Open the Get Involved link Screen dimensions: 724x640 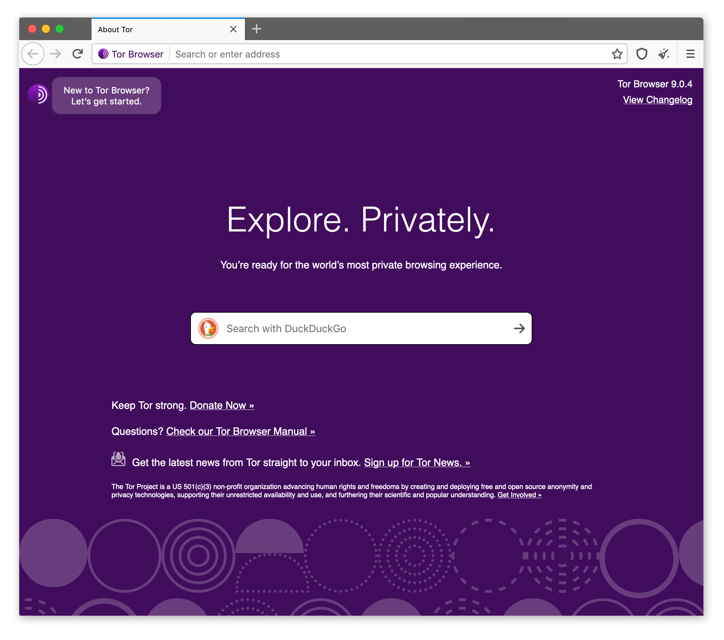point(520,494)
